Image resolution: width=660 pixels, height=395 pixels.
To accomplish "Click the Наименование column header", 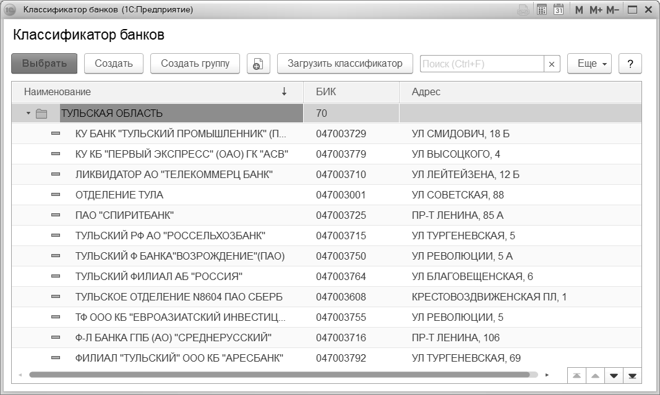I will [x=158, y=91].
